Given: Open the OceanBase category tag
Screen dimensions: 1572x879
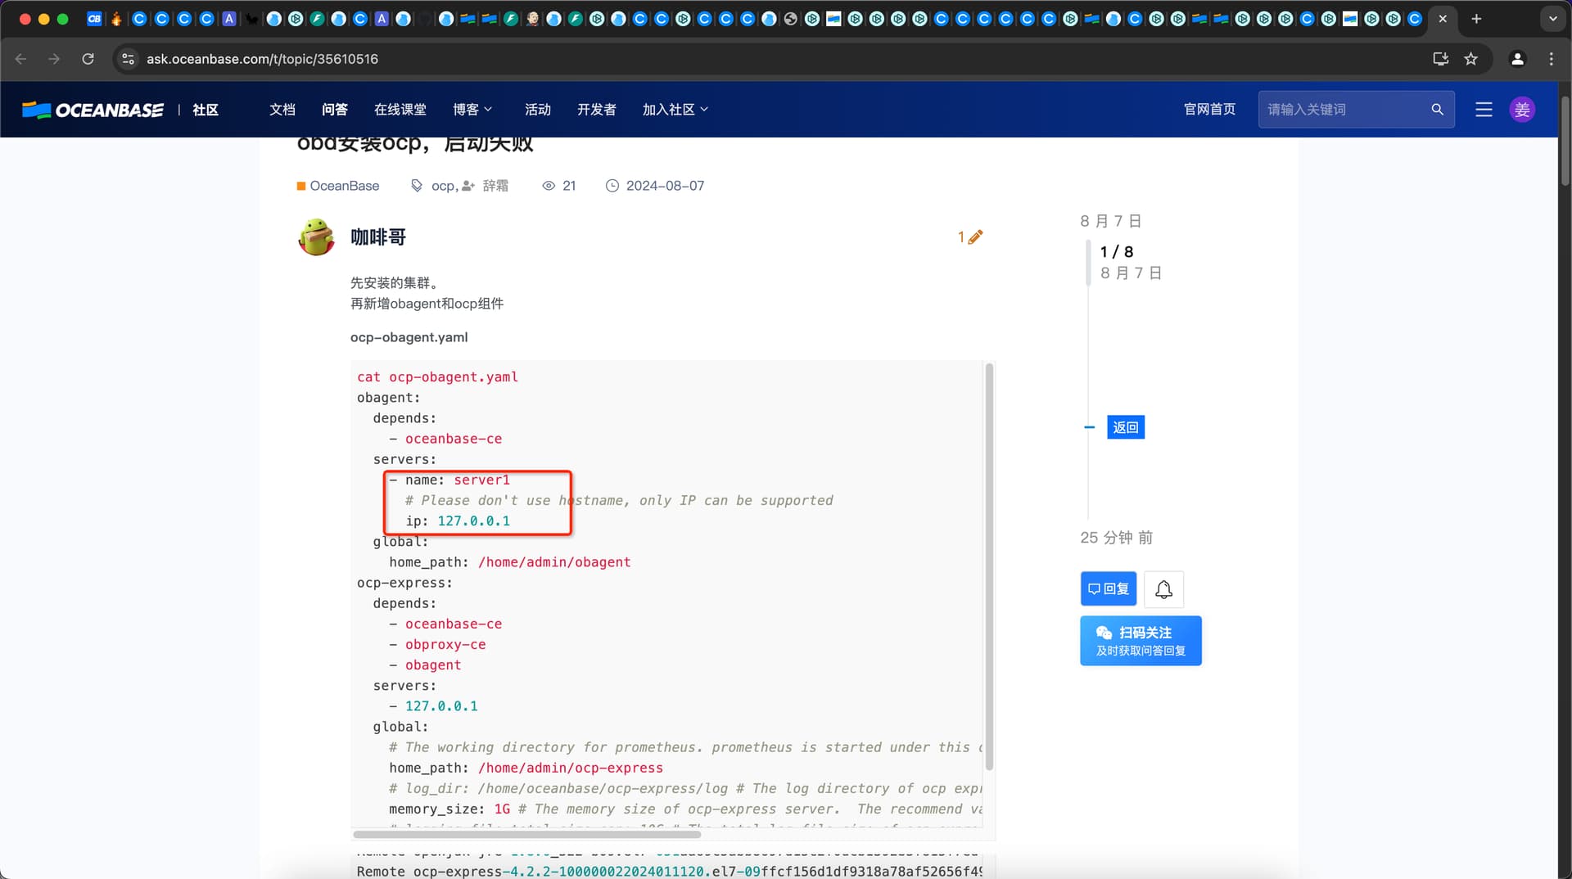Looking at the screenshot, I should [x=338, y=186].
